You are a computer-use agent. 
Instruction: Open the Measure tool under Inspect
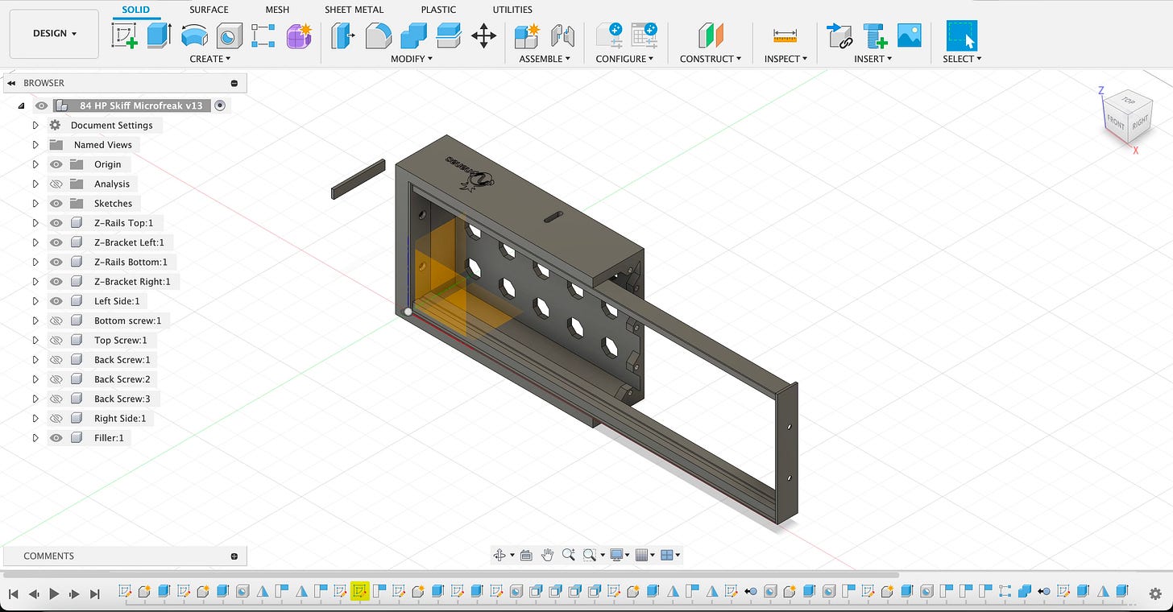click(x=784, y=35)
